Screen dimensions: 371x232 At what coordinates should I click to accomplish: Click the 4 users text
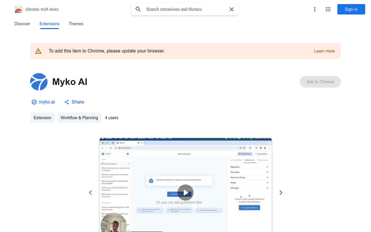pyautogui.click(x=112, y=118)
